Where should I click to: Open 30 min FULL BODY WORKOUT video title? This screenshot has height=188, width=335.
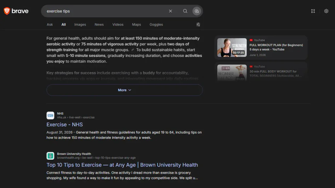click(x=275, y=74)
